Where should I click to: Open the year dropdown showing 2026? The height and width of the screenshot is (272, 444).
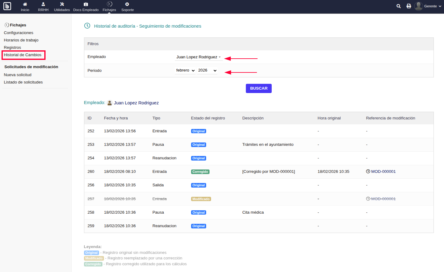[x=207, y=70]
